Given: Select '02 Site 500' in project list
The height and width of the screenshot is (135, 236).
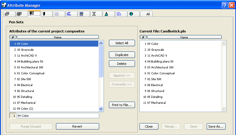Looking at the screenshot, I should click(54, 79).
